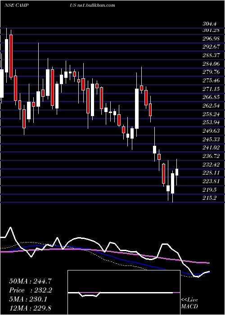
Task: Click the US ns1.bullkhan.com header text
Action: pos(92,5)
